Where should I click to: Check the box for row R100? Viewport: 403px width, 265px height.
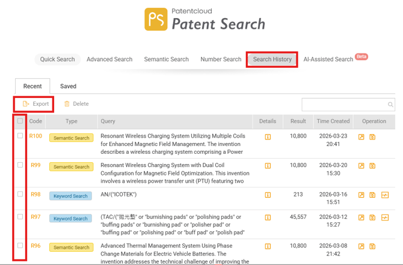coord(20,136)
